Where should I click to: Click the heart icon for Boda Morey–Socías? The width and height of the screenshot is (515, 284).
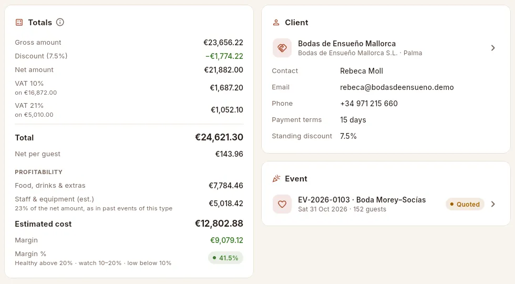(282, 204)
